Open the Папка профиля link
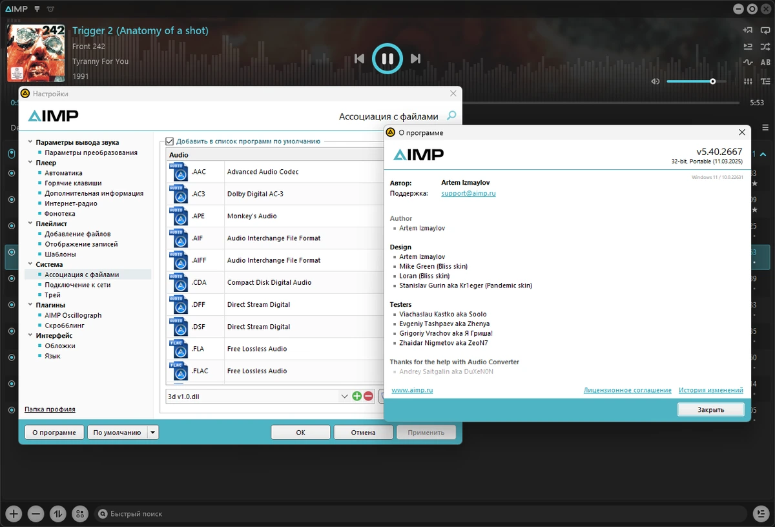The image size is (775, 527). [x=50, y=409]
